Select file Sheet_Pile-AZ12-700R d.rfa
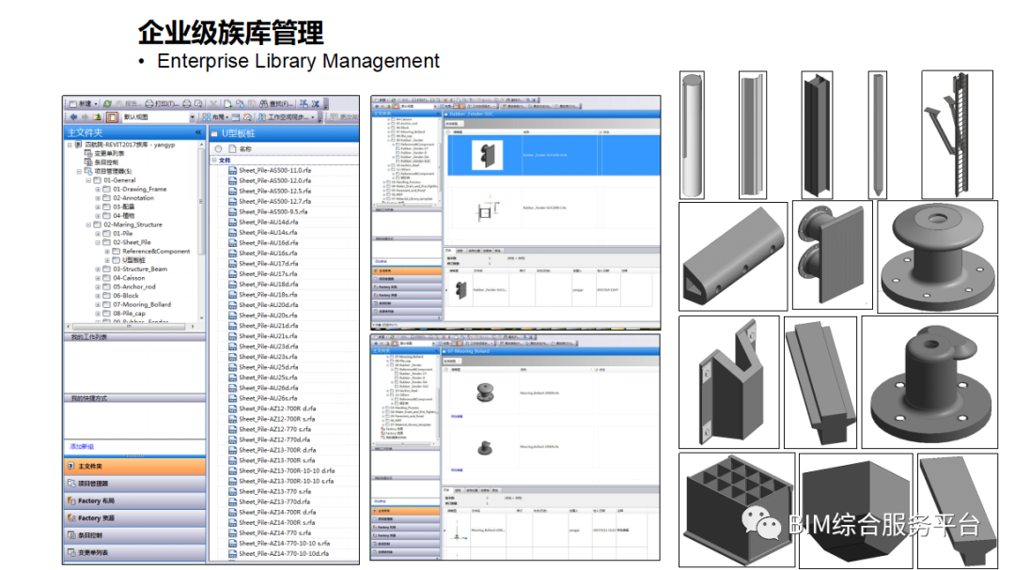The height and width of the screenshot is (570, 1015). (277, 408)
